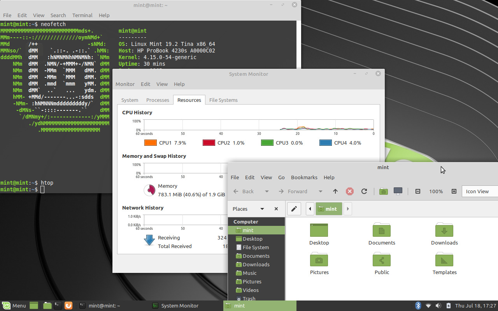Switch to the System tab
The width and height of the screenshot is (498, 311).
click(x=130, y=100)
